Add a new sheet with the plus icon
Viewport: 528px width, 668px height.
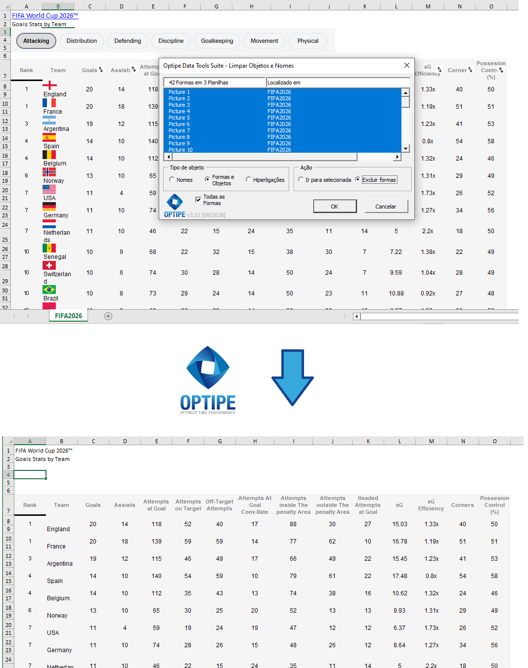108,316
